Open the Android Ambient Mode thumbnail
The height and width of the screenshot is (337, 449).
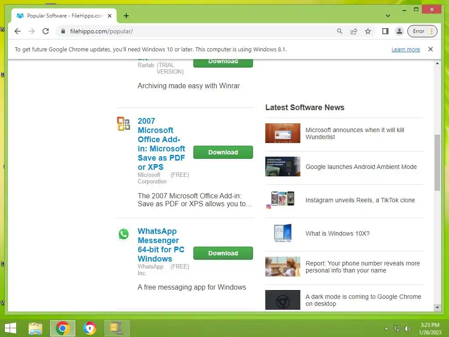pyautogui.click(x=283, y=166)
